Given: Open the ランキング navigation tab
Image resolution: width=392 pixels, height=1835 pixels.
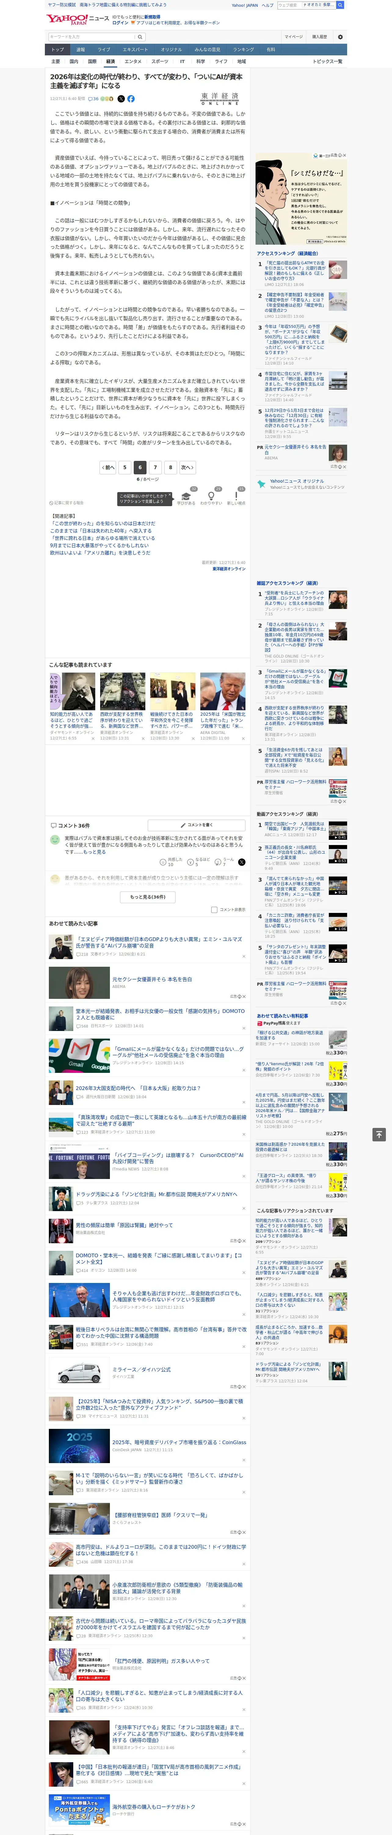Looking at the screenshot, I should (x=243, y=50).
